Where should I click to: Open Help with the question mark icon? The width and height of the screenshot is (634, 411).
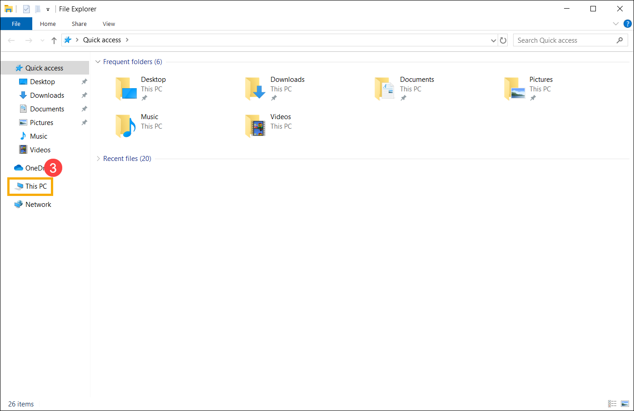pos(628,24)
